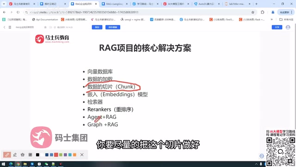Open a new browser tab

(x=256, y=4)
